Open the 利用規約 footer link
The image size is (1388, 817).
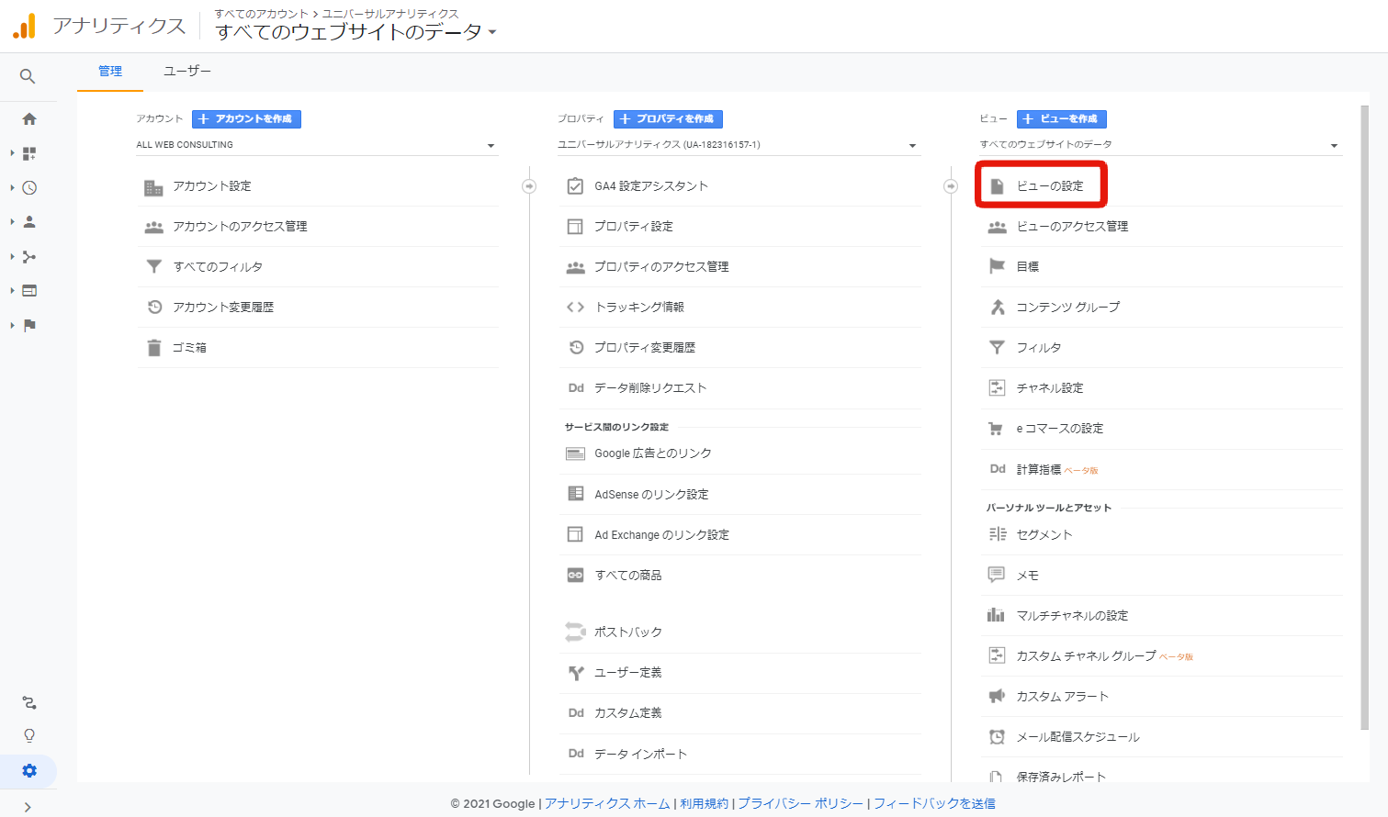(x=705, y=803)
